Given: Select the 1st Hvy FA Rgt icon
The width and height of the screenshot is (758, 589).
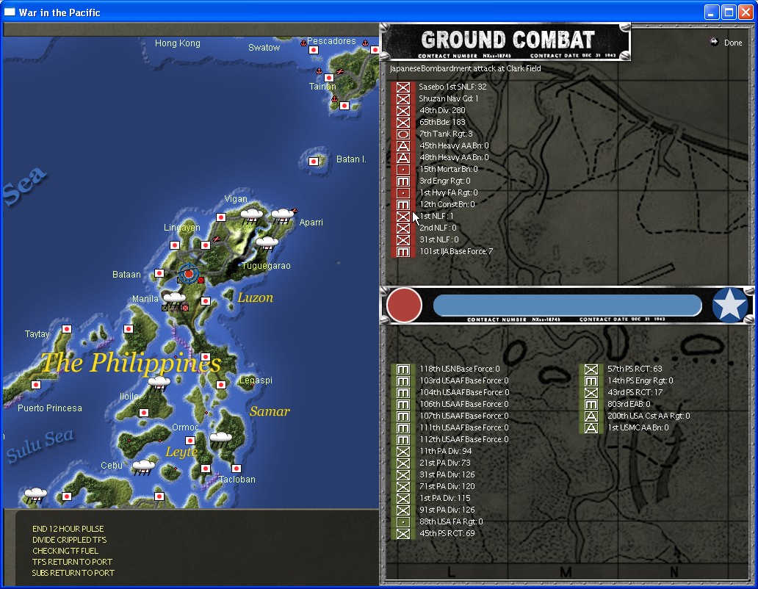Looking at the screenshot, I should click(x=403, y=193).
